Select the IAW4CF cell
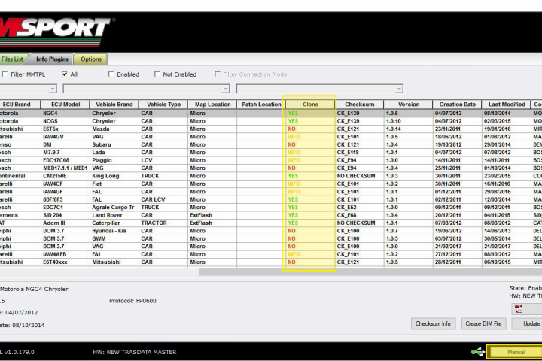 click(x=65, y=184)
